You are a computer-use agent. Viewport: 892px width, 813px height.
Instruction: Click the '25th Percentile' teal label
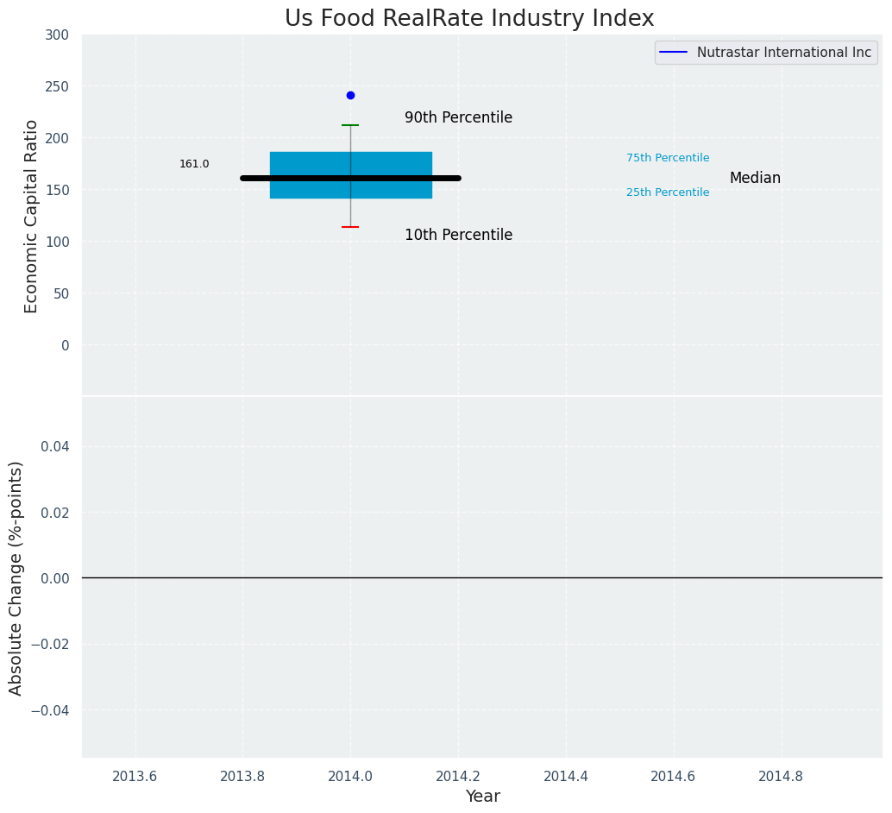coord(668,192)
